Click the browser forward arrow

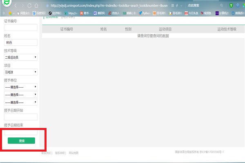[x=22, y=6]
